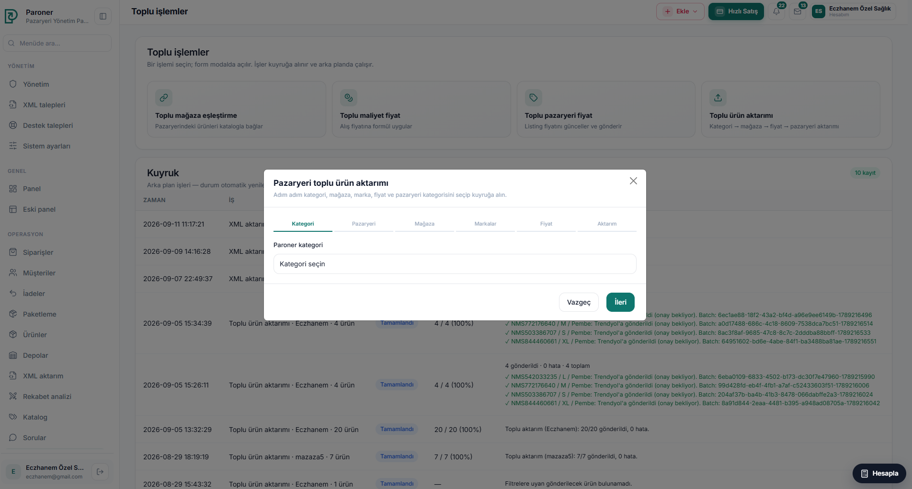
Task: Switch to the Markalar step tab
Action: [485, 224]
